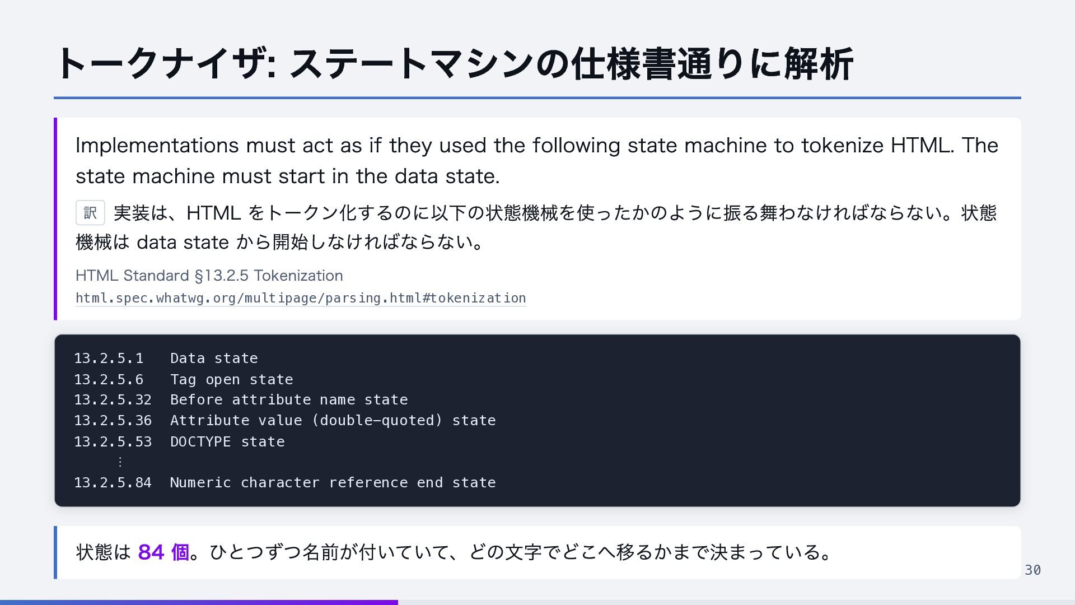Click the purple accent bar of quote
This screenshot has width=1075, height=605.
click(55, 219)
